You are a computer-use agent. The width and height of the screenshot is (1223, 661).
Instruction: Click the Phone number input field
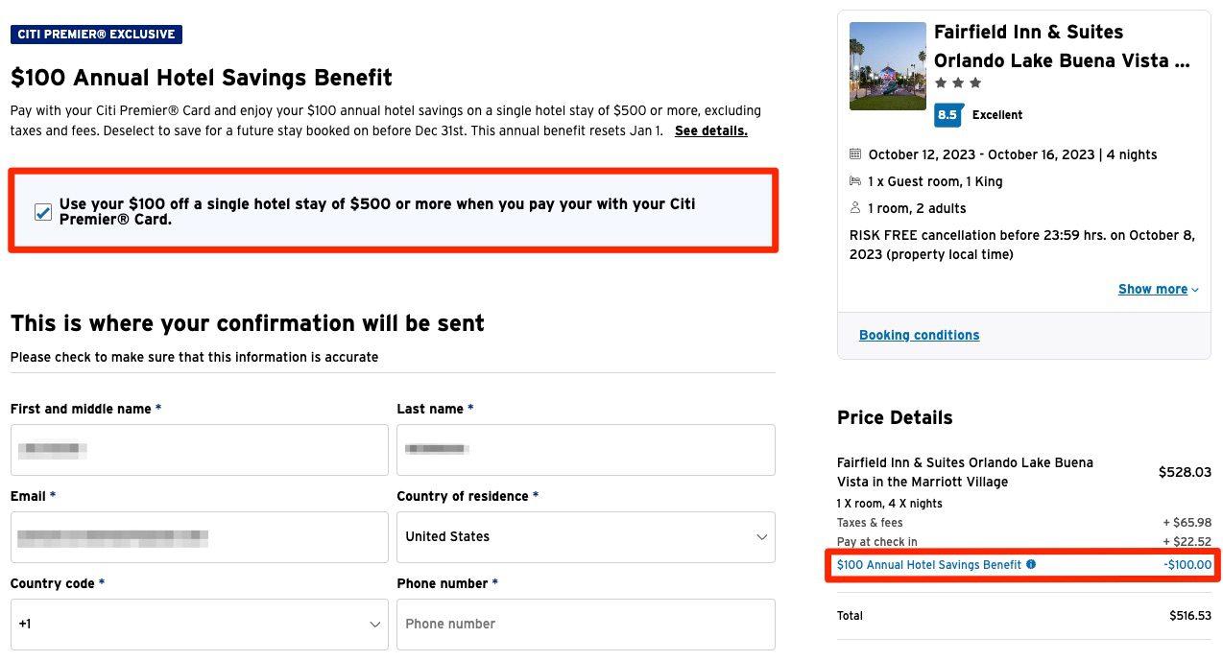click(586, 624)
